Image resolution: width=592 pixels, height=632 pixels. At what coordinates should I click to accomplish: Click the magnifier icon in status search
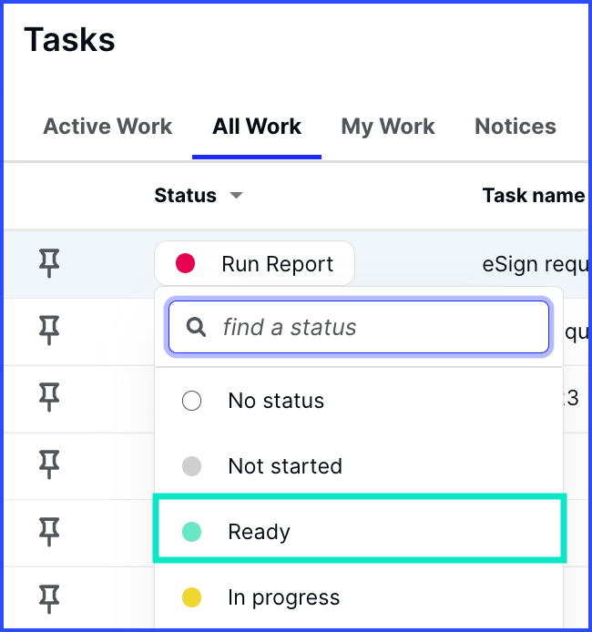pyautogui.click(x=196, y=327)
